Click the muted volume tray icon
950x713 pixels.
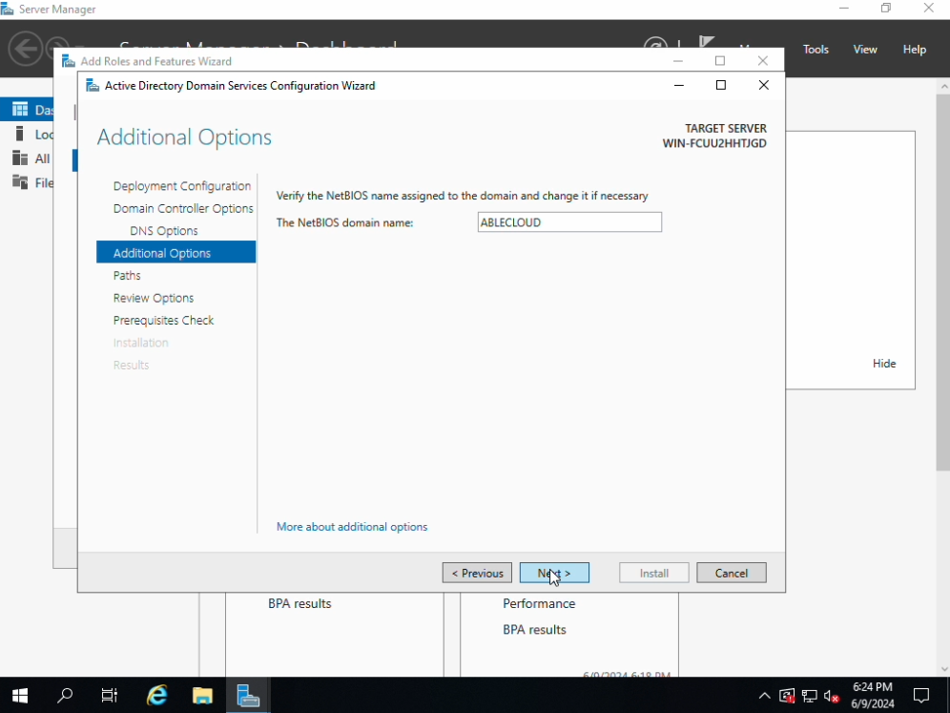[831, 696]
